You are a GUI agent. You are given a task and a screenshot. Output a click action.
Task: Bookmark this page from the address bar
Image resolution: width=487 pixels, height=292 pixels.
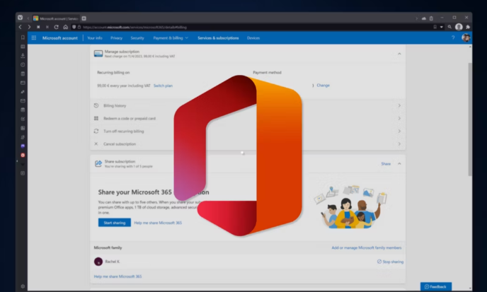[x=435, y=27]
